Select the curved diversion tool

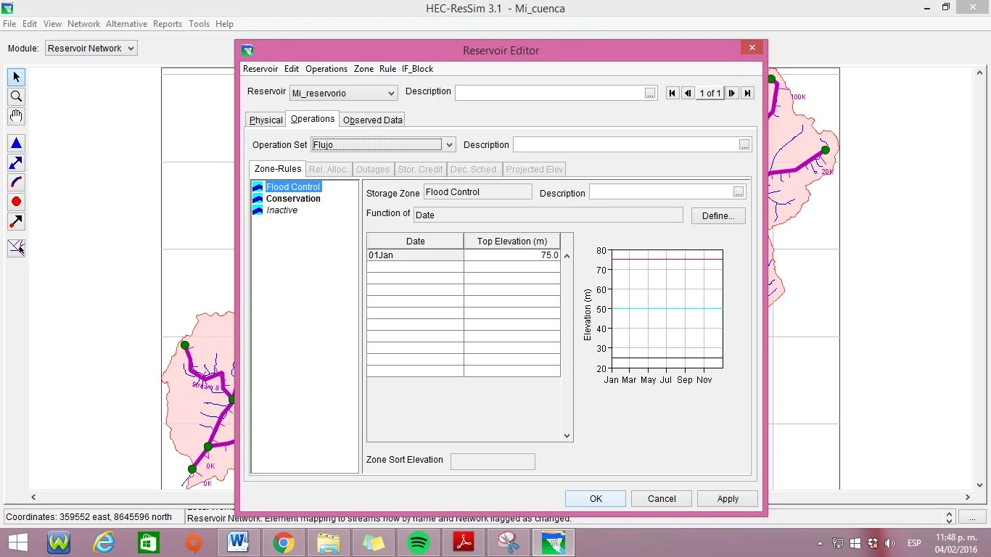(16, 182)
